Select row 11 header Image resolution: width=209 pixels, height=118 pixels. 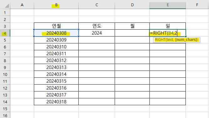pyautogui.click(x=5, y=81)
